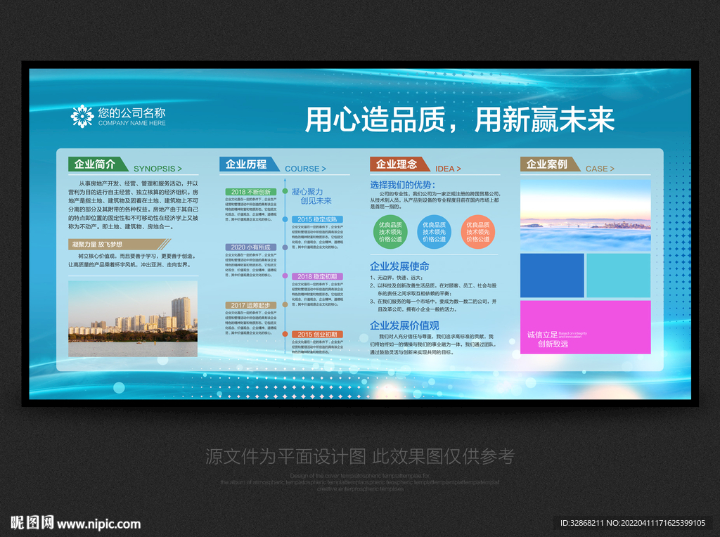Click the 'SYNOPSIS >' label
720x537 pixels.
157,169
